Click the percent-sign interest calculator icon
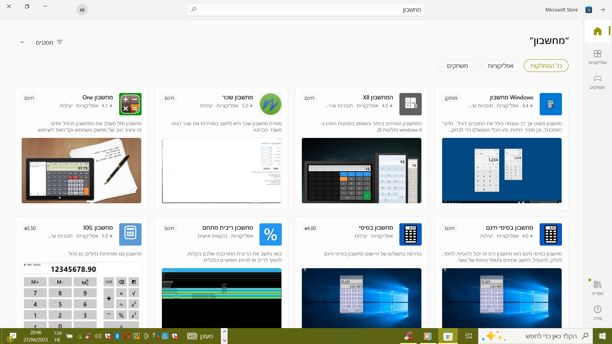 pyautogui.click(x=270, y=234)
